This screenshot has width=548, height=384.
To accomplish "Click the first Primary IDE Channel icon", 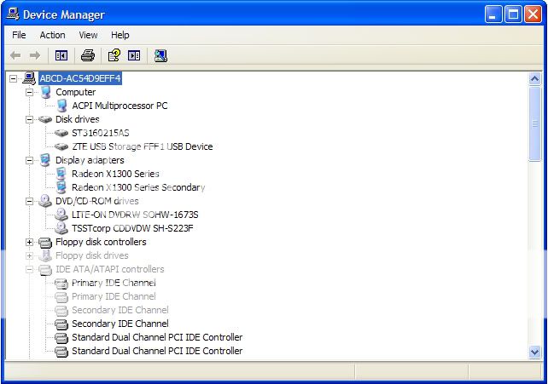I will [x=61, y=284].
